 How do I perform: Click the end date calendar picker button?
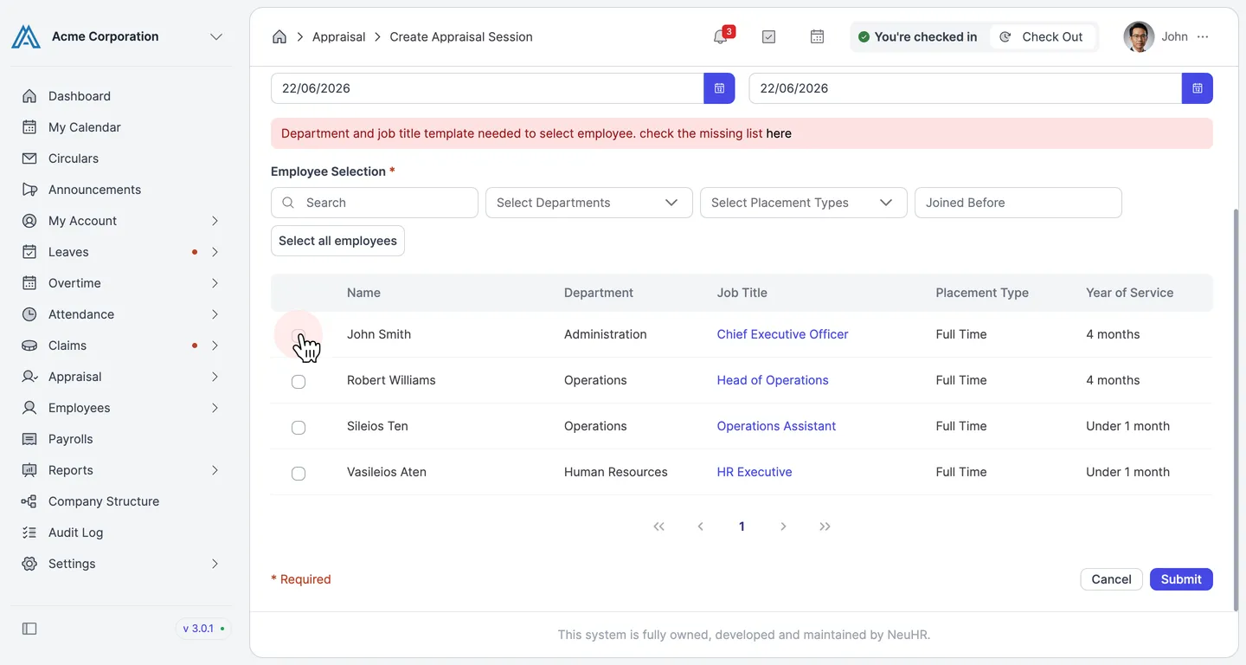1198,88
